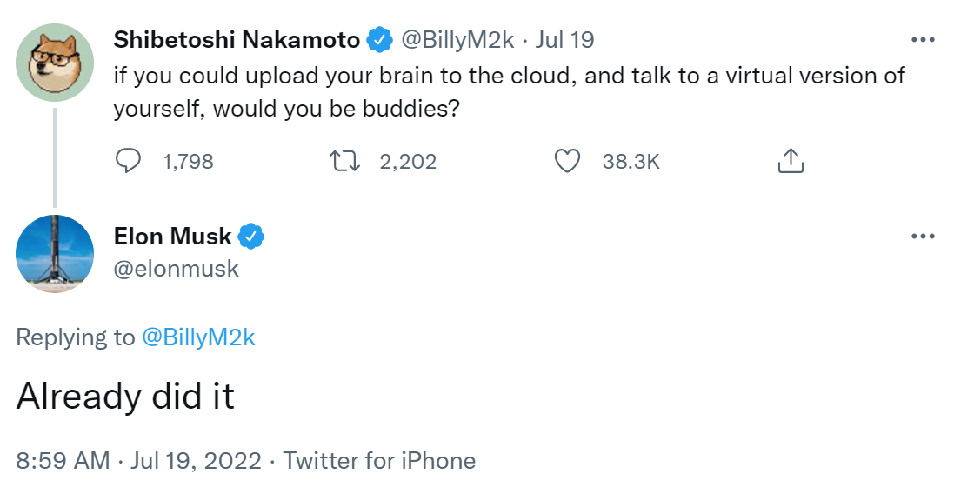
Task: Click verified badge beside Elon Musk
Action: click(252, 237)
